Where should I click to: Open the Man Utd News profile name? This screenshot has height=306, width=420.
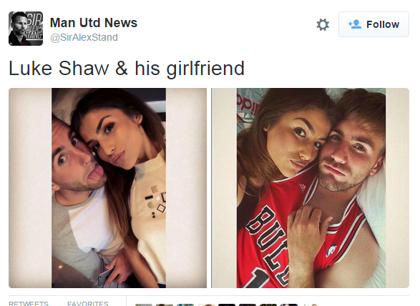coord(94,22)
